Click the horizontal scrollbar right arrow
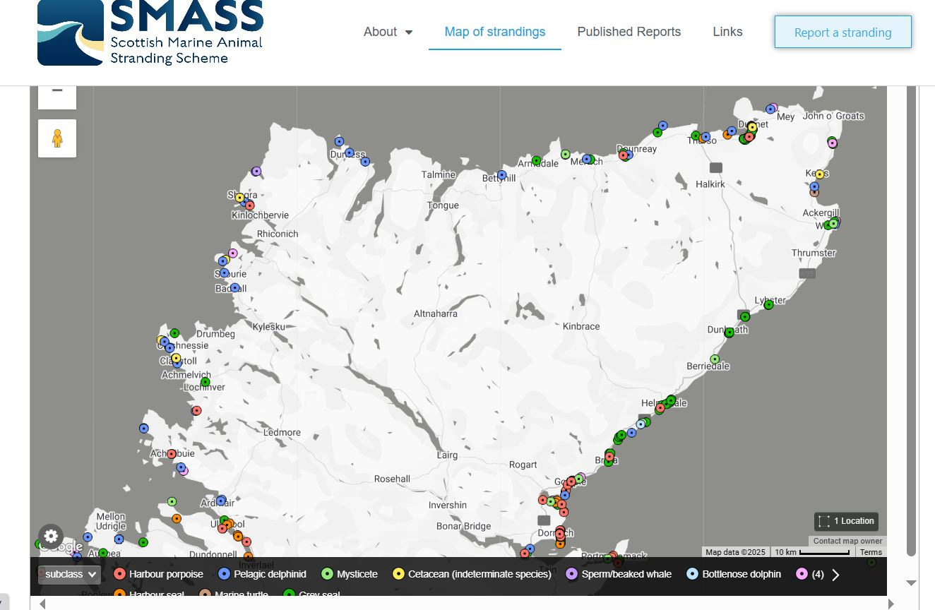Viewport: 935px width, 610px height. coord(891,604)
